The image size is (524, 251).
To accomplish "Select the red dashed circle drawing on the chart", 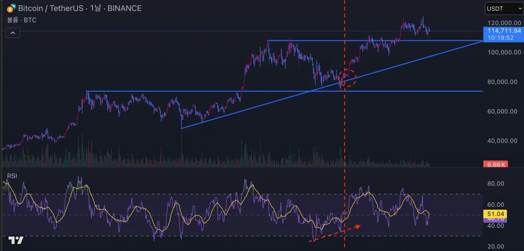I will [x=348, y=77].
